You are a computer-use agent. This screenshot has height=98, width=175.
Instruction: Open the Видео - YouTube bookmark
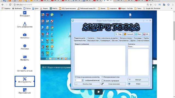pos(126,8)
